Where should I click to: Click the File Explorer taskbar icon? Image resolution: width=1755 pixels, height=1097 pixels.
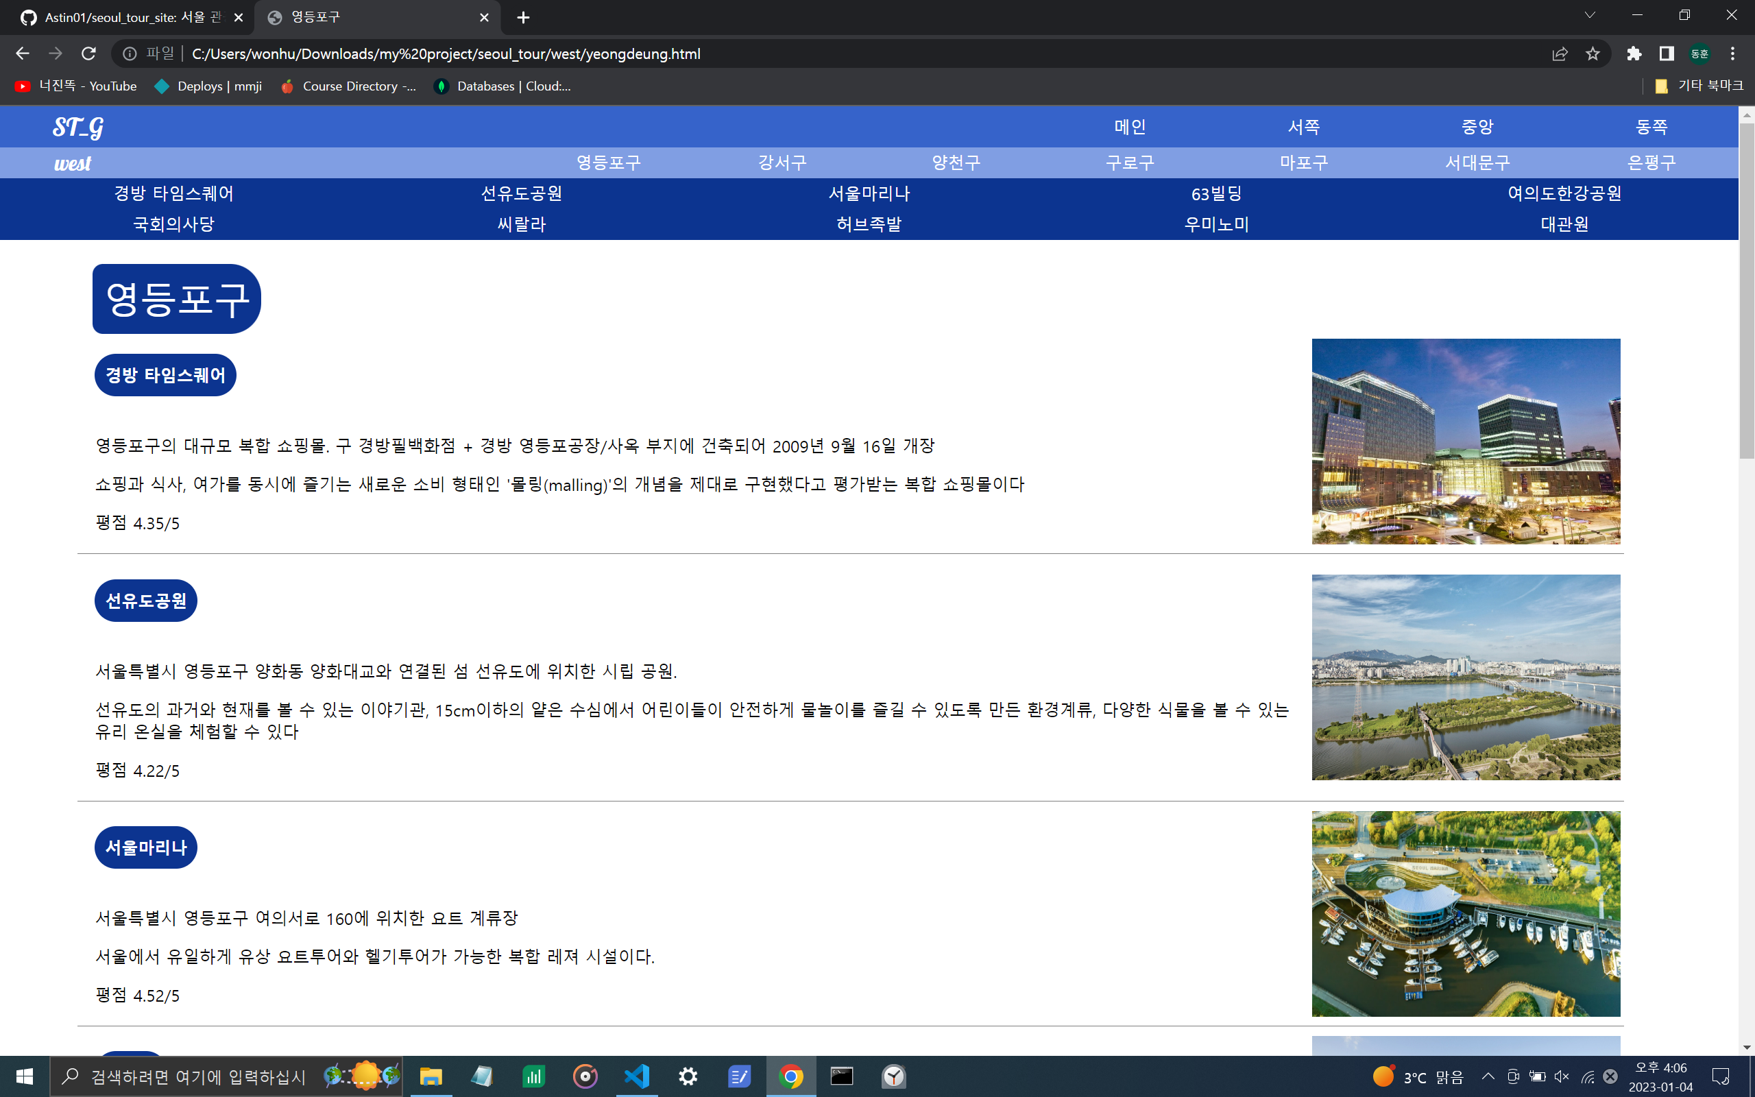click(x=431, y=1076)
